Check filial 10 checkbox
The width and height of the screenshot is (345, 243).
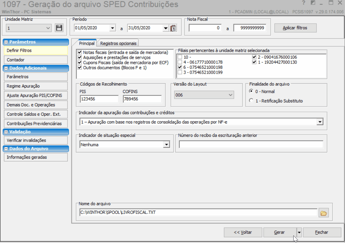pyautogui.click(x=180, y=57)
